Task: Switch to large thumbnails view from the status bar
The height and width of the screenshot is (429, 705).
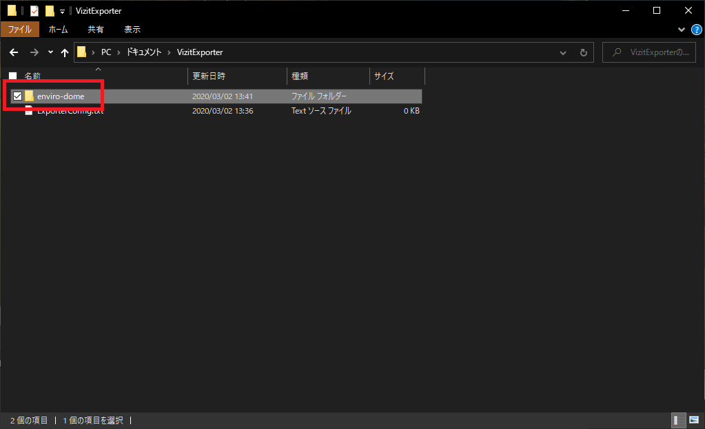Action: point(694,420)
